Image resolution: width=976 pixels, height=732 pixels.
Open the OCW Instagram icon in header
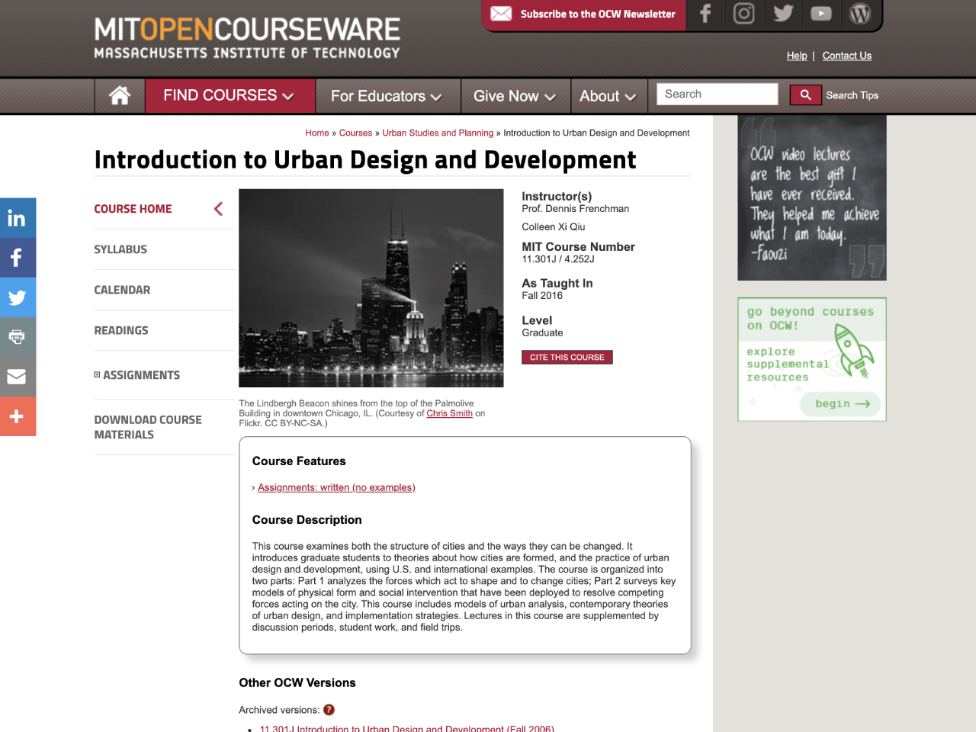pyautogui.click(x=744, y=14)
